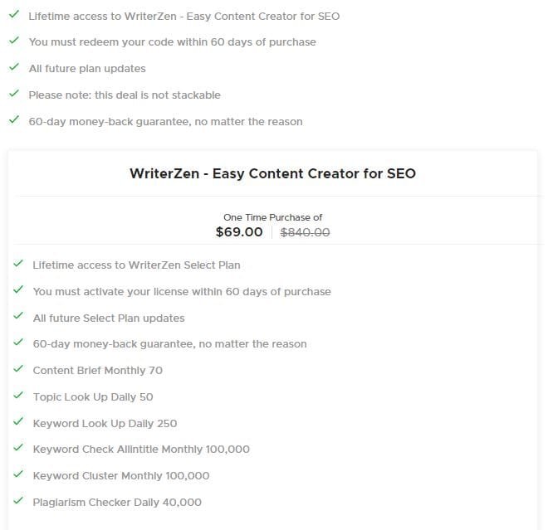Click the check icon beside 'Keyword Look Up Daily 250'
548x530 pixels.
click(x=17, y=422)
